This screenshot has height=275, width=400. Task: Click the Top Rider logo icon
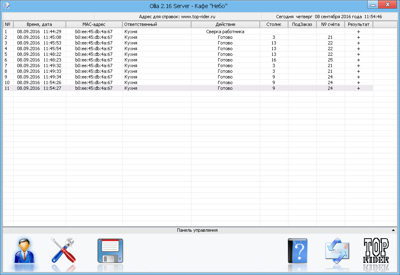coord(376,252)
